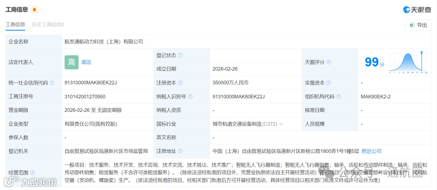Click the 纳税人资质 label cell

click(x=181, y=110)
